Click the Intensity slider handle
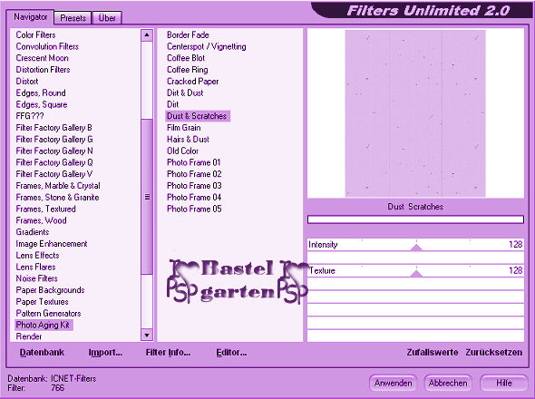 [x=416, y=248]
